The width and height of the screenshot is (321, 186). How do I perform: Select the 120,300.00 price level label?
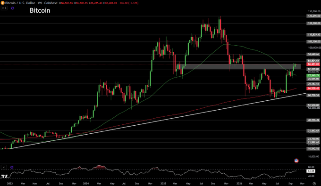(x=313, y=23)
